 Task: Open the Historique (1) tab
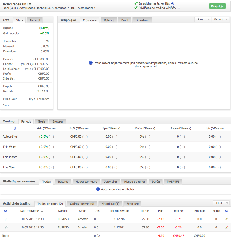110,204
